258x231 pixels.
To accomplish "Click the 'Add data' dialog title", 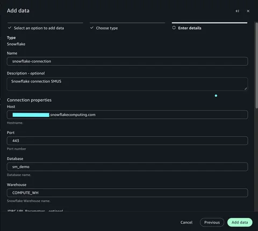I will coord(18,11).
